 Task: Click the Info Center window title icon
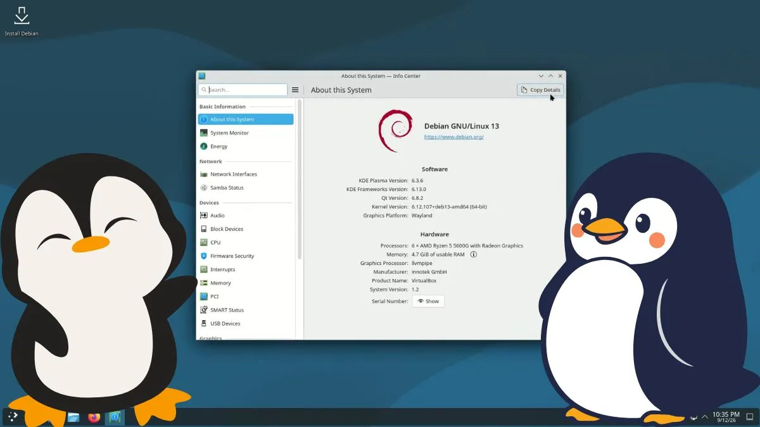click(202, 76)
